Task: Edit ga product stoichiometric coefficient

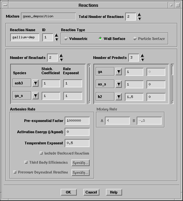Action: tap(134, 72)
